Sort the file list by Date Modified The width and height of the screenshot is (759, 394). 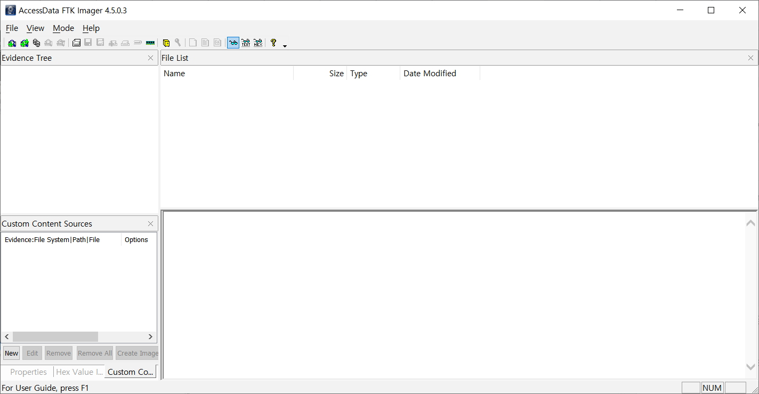[x=440, y=74]
